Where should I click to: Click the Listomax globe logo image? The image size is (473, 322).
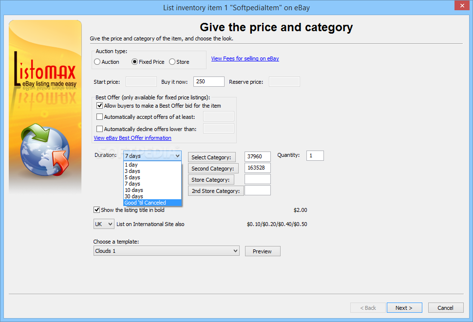tap(45, 150)
